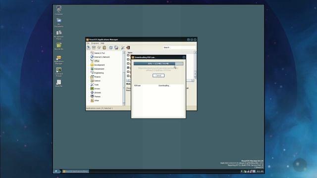The image size is (317, 178).
Task: Select the Internet & Network category
Action: pyautogui.click(x=100, y=57)
